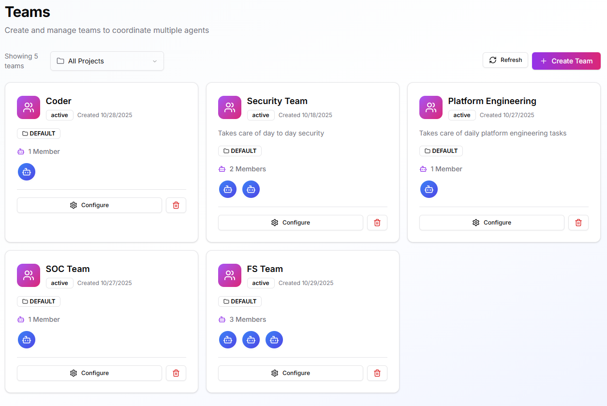Click the SOC Team robot member icon
This screenshot has height=406, width=607.
pos(27,340)
